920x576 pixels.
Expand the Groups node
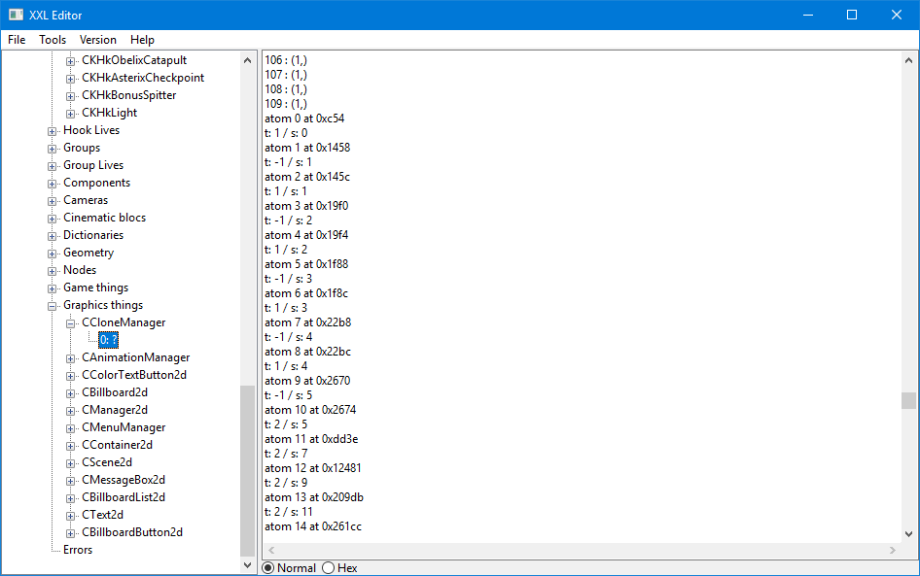52,149
